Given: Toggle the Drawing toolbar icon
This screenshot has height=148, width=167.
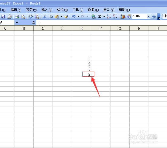Looking at the screenshot, I should (x=129, y=17).
